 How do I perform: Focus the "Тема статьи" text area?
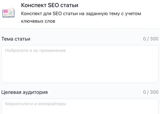pos(80,64)
